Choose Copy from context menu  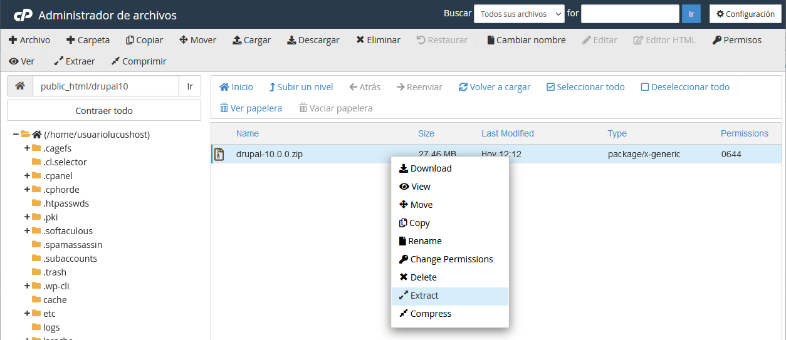[x=449, y=223]
